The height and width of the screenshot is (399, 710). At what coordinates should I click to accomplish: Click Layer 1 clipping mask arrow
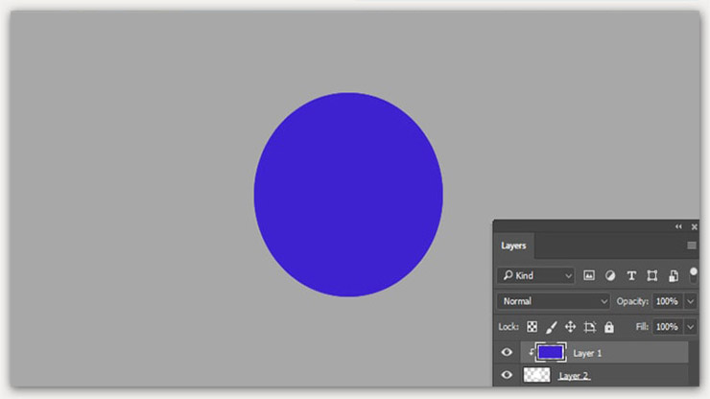tap(531, 351)
